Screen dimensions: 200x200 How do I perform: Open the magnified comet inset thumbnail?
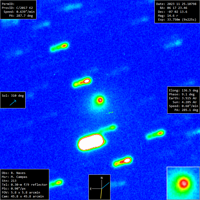tap(183, 183)
